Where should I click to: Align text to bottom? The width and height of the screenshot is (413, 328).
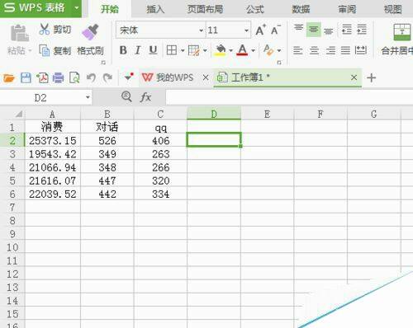coord(328,31)
